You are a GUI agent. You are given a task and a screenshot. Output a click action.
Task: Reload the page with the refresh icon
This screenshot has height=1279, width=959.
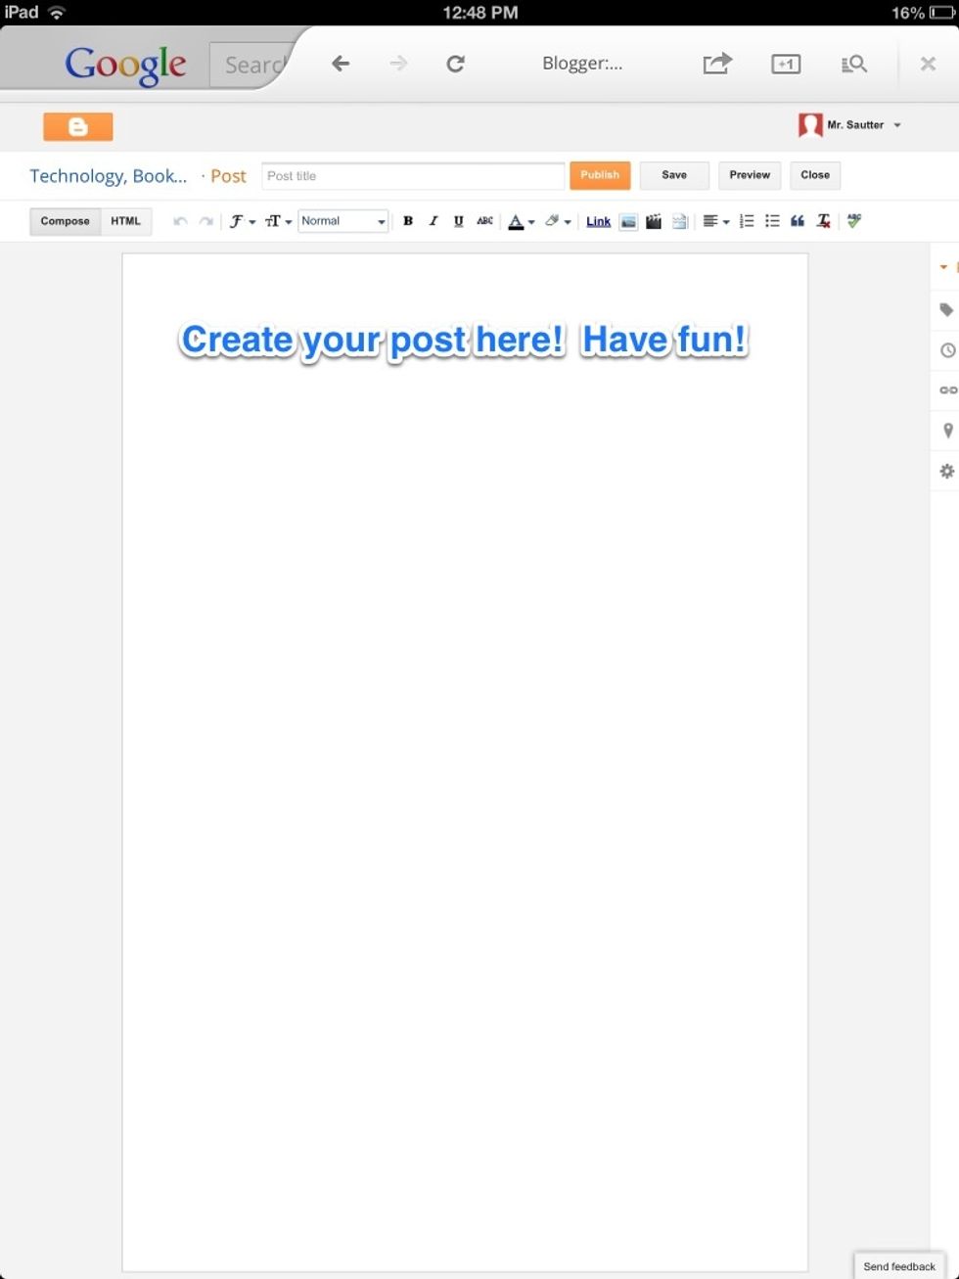[x=455, y=64]
